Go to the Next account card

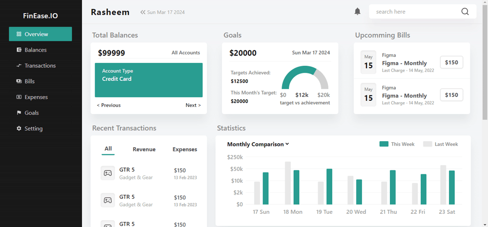[x=193, y=105]
